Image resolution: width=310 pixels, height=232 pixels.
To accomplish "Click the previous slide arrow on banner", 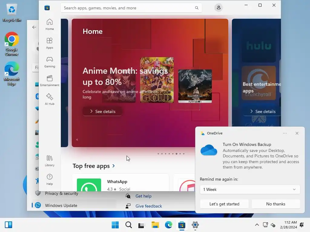I will point(77,140).
